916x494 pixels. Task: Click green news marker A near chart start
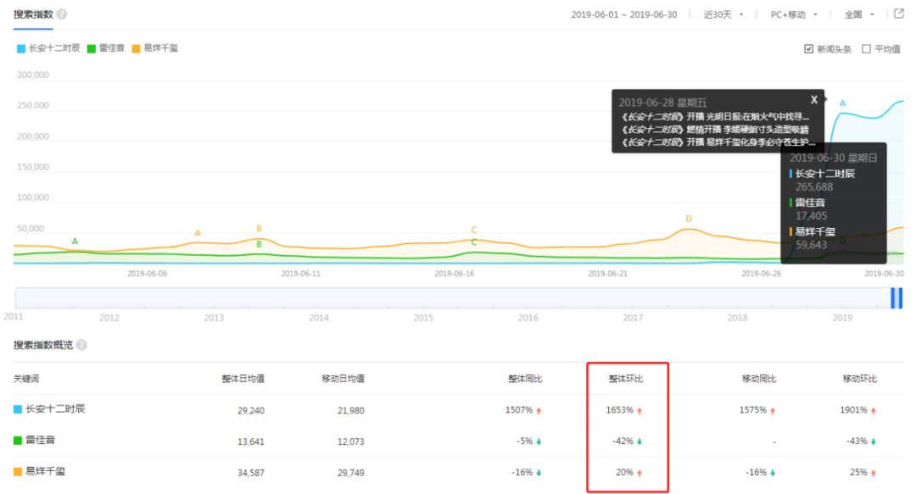point(75,241)
